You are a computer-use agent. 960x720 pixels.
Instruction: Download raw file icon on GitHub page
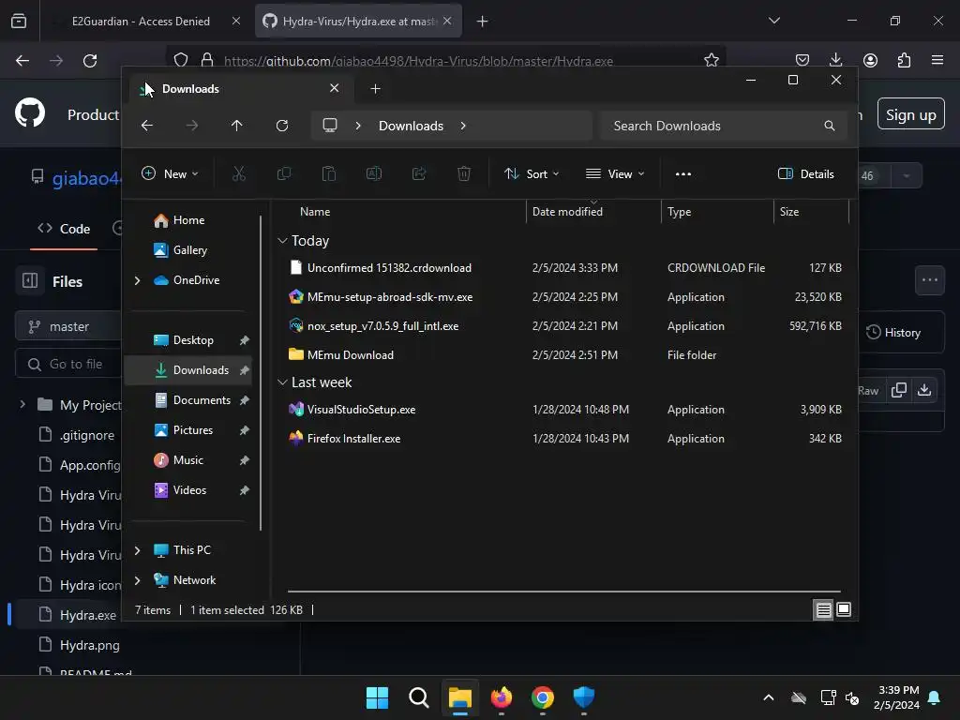pyautogui.click(x=924, y=390)
